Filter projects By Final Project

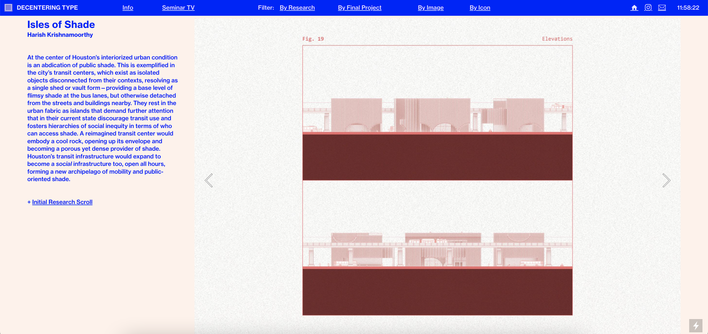coord(360,8)
